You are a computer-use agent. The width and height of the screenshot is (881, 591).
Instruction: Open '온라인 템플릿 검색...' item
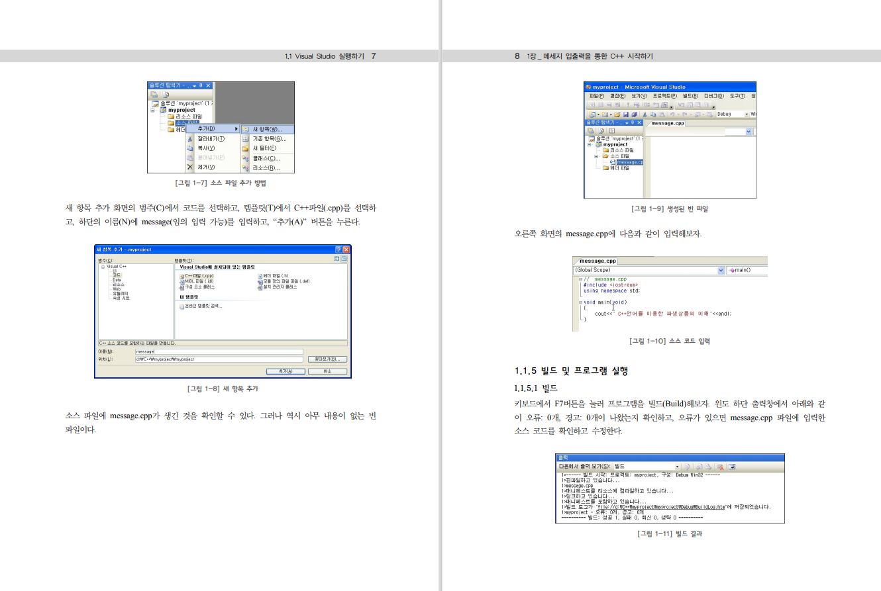coord(201,306)
